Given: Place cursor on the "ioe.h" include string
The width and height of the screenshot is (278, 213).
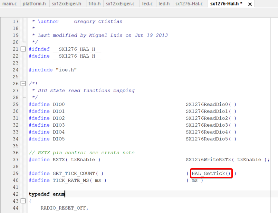Looking at the screenshot, I should [66, 70].
